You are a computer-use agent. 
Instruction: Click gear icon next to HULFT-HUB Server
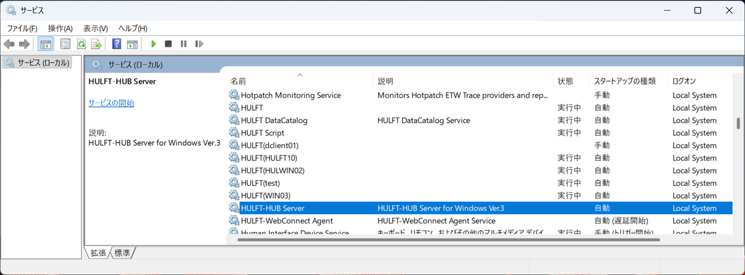(234, 208)
